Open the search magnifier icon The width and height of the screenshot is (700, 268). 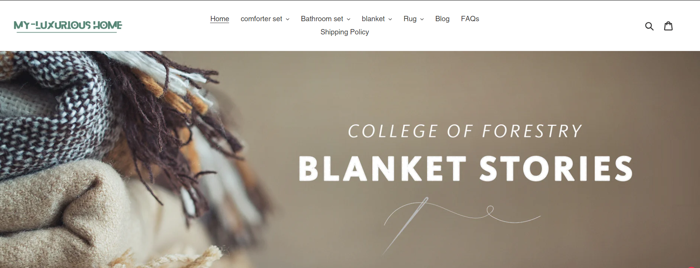[x=649, y=26]
